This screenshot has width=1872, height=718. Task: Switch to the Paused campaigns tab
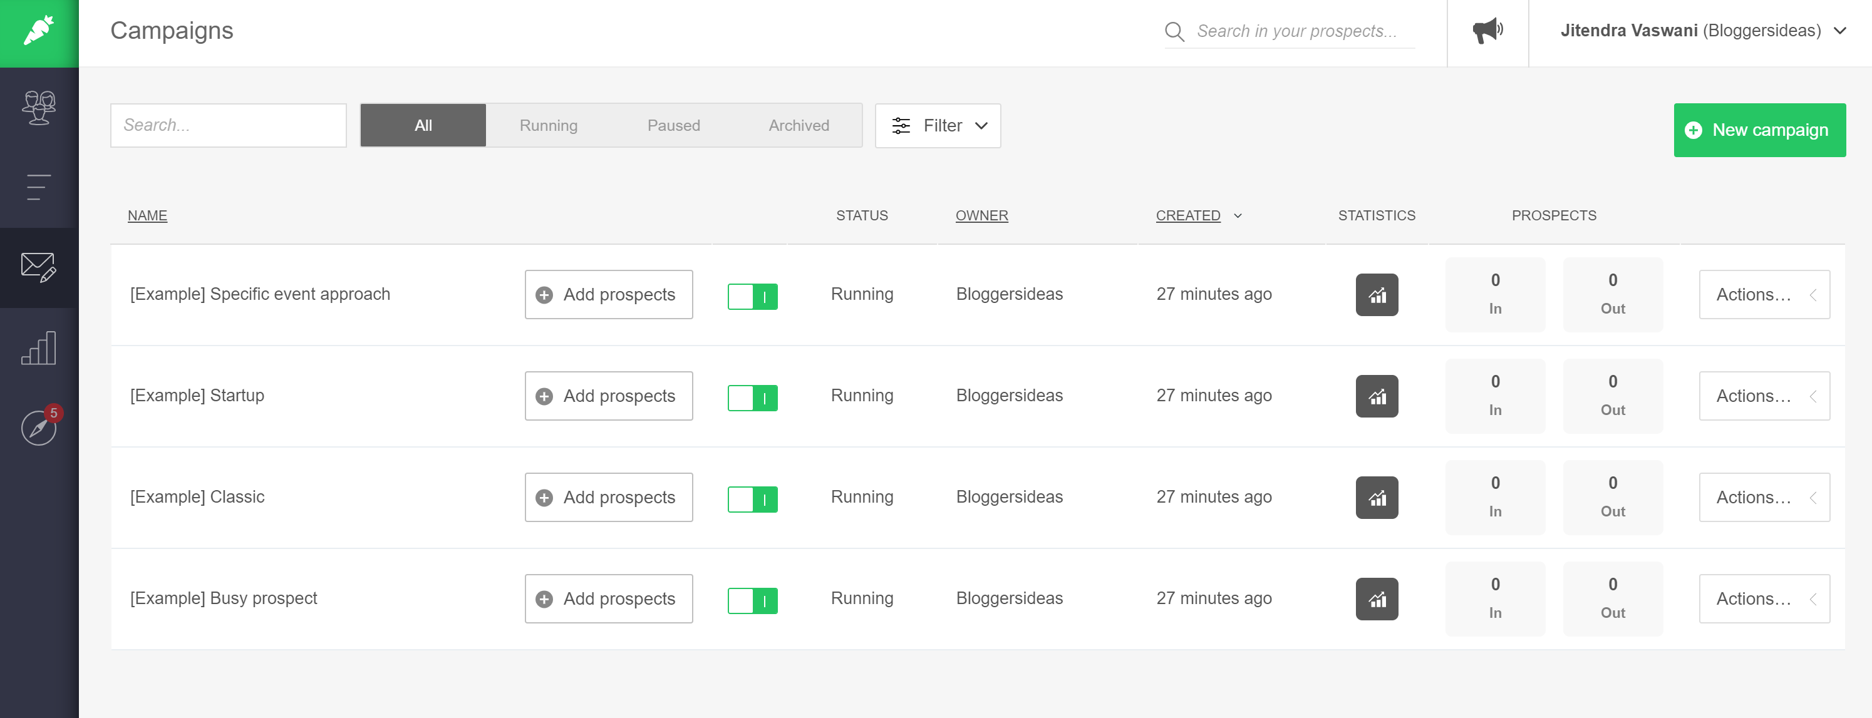tap(673, 125)
